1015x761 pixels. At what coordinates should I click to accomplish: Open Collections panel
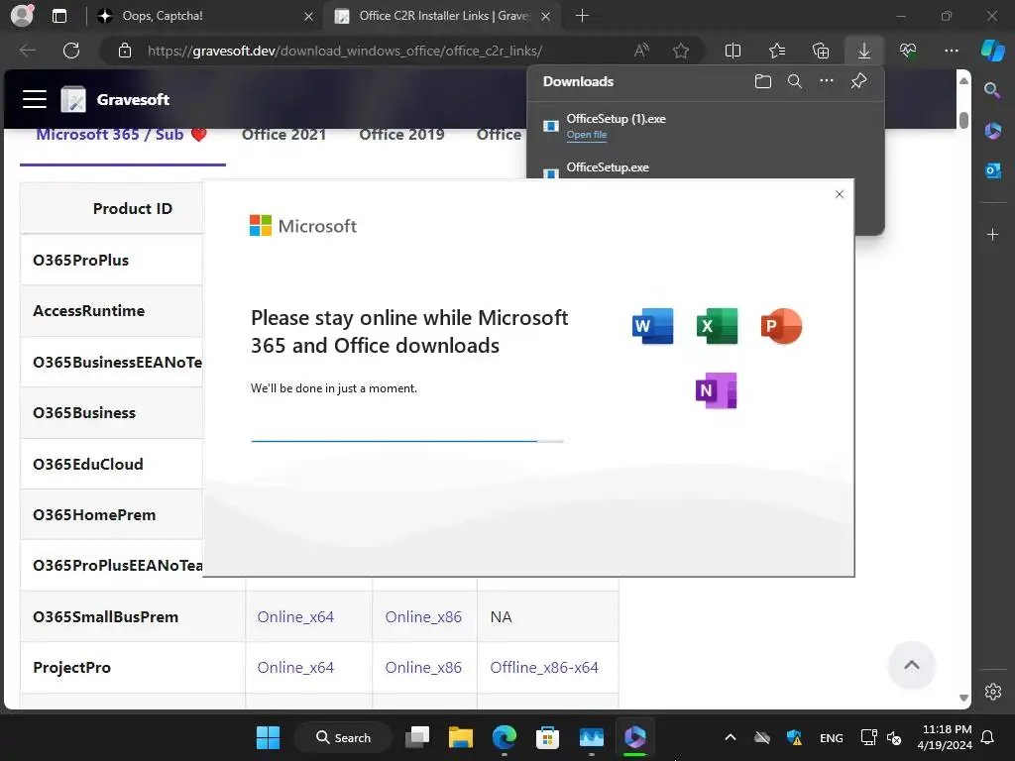[820, 51]
